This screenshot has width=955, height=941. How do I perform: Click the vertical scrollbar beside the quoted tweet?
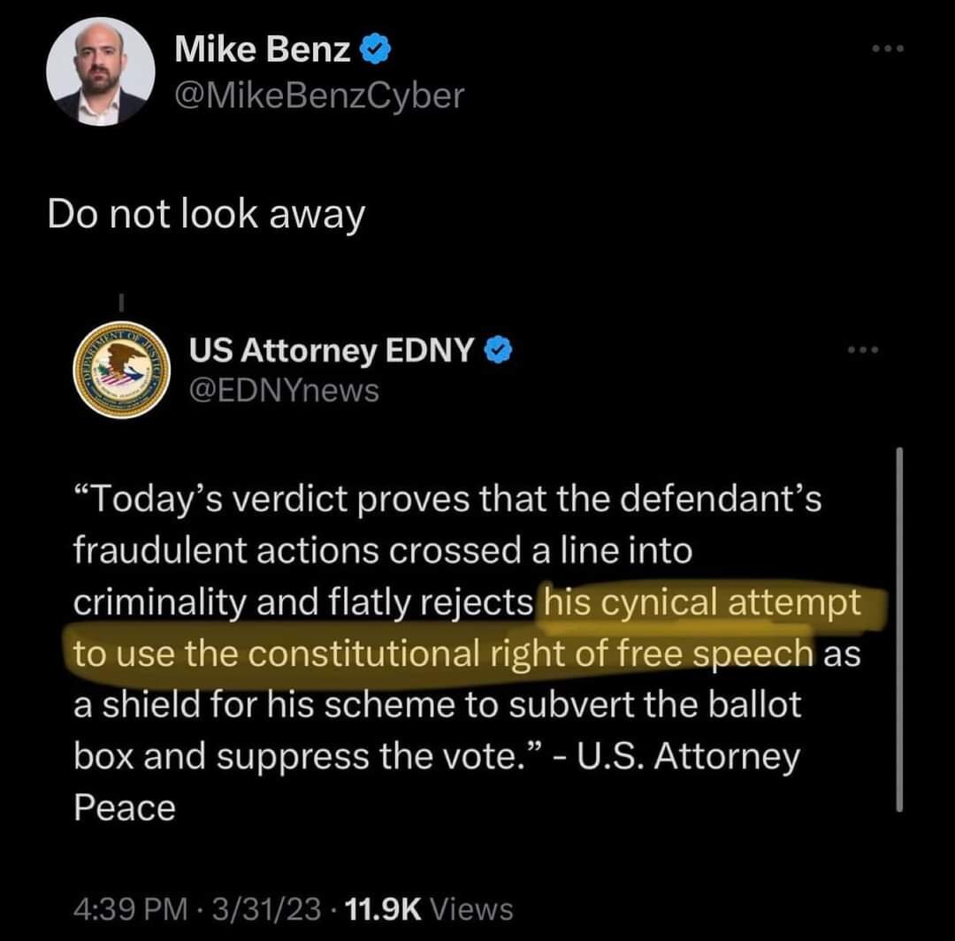[899, 628]
